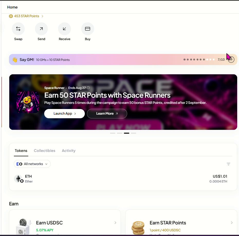
Task: Click the Home page title
Action: tap(12, 7)
